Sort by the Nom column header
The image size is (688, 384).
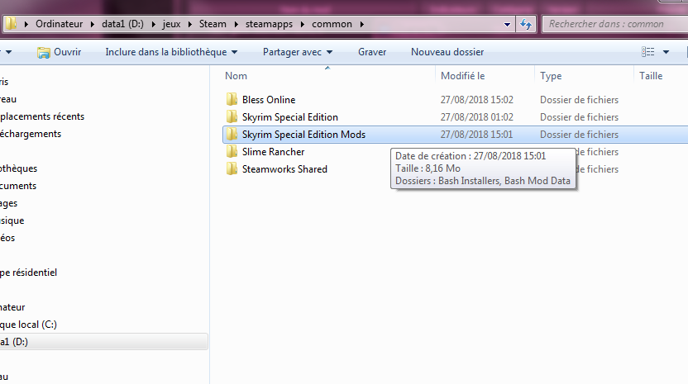pyautogui.click(x=236, y=76)
